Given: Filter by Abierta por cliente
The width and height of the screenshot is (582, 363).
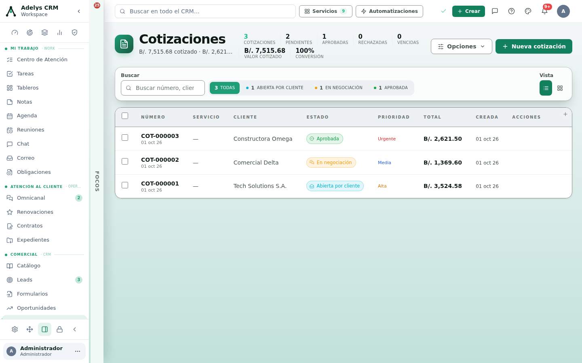Looking at the screenshot, I should coord(275,88).
